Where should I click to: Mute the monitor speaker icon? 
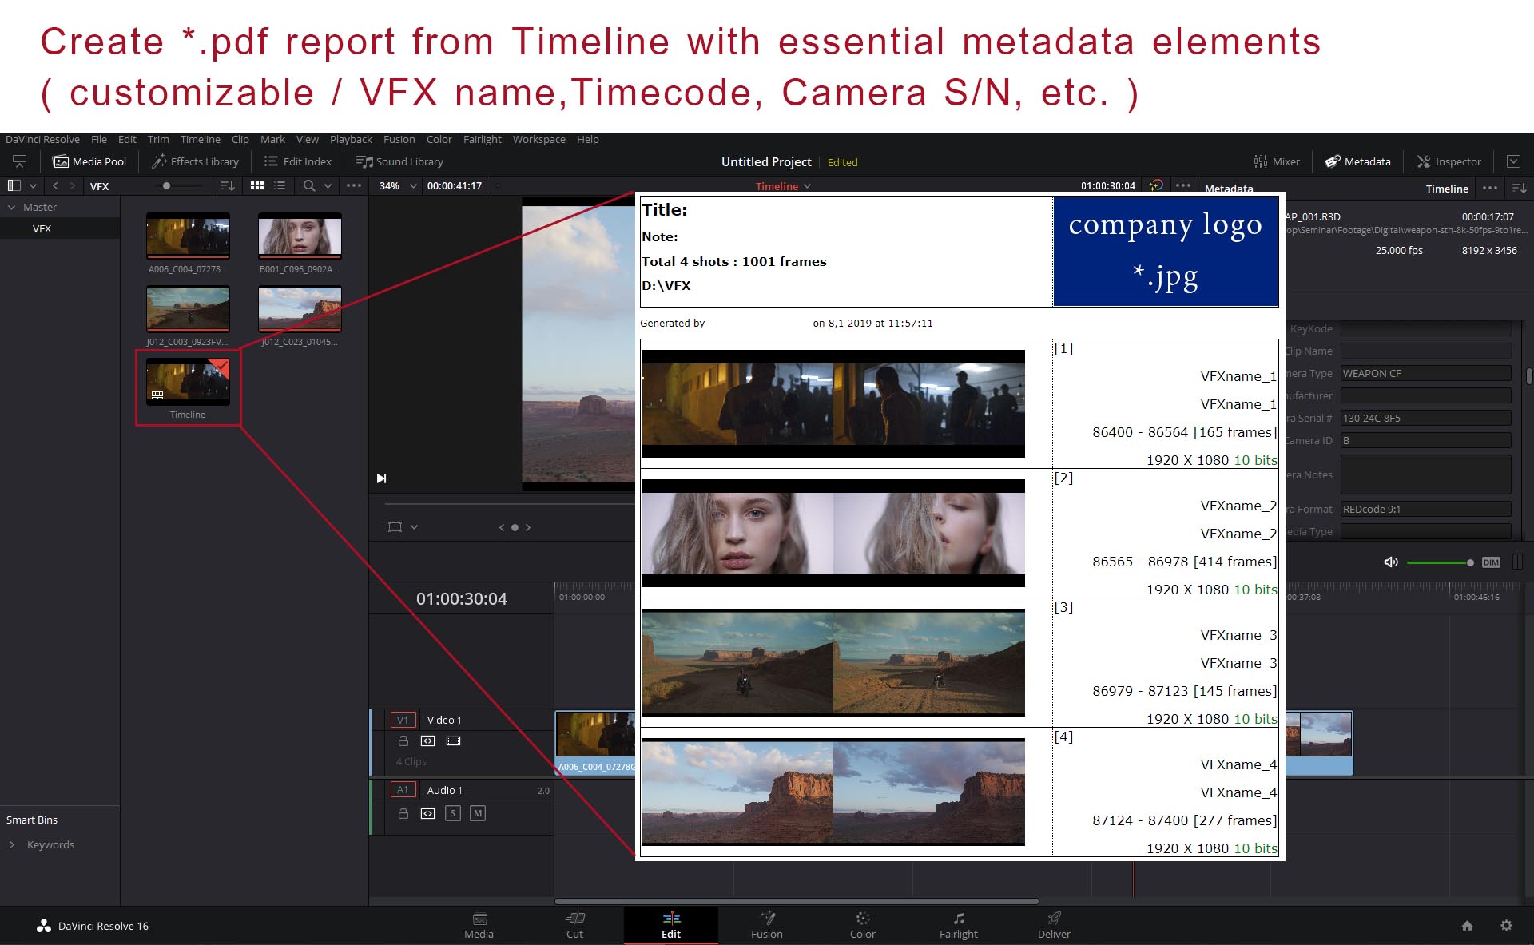[x=1391, y=562]
